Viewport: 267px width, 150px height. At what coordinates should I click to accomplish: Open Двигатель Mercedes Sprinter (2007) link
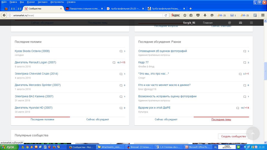(x=38, y=85)
